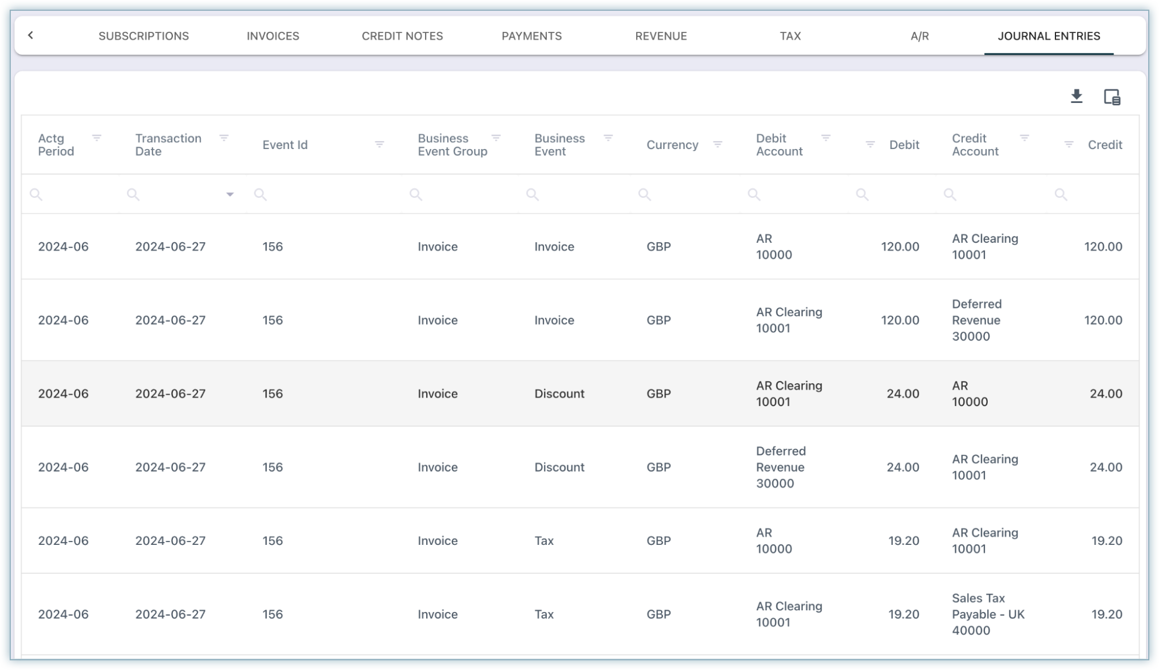Open filter icon on Business Event column
Image resolution: width=1159 pixels, height=670 pixels.
(608, 138)
